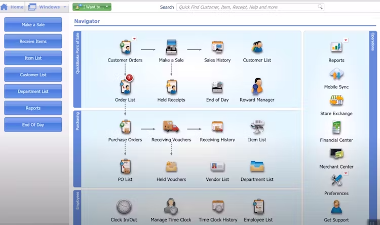Expand the I Want to... dropdown
The image size is (380, 225).
point(92,7)
